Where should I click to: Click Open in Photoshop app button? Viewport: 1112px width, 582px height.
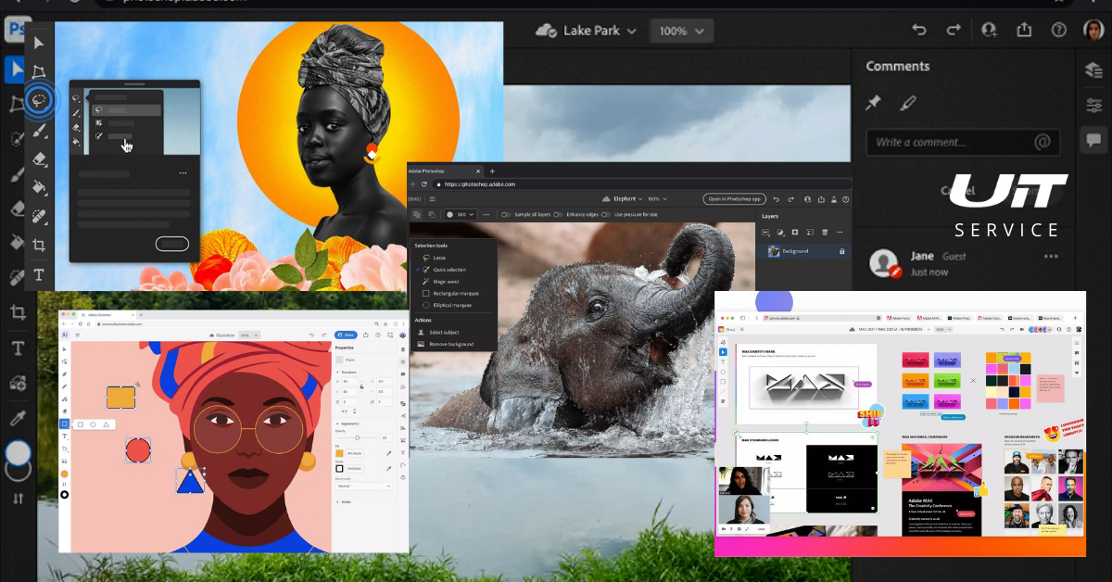pos(734,198)
